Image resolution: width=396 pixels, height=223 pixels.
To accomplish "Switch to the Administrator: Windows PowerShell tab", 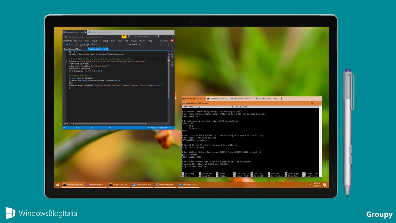I will [242, 98].
